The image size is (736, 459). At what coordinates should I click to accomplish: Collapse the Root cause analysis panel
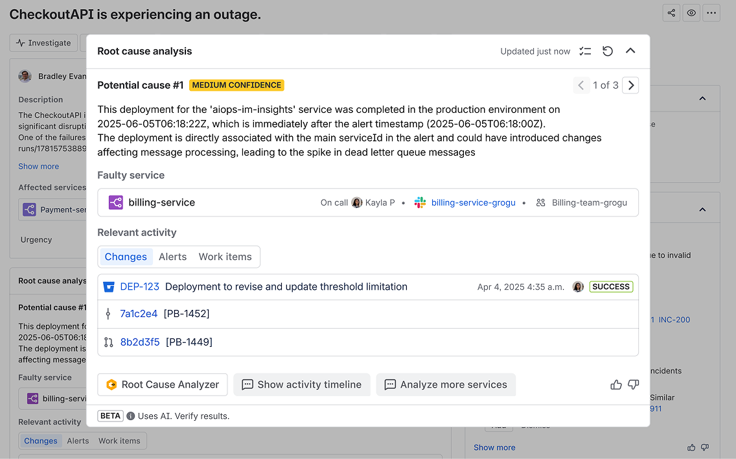point(630,51)
